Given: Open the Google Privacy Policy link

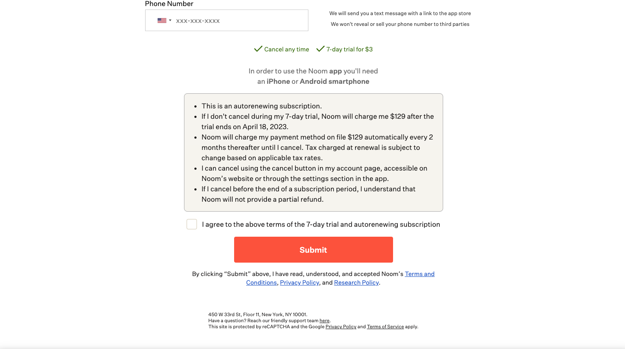Looking at the screenshot, I should pyautogui.click(x=341, y=327).
